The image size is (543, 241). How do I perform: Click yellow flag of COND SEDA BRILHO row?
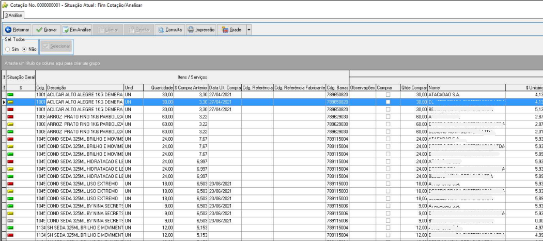coord(10,146)
